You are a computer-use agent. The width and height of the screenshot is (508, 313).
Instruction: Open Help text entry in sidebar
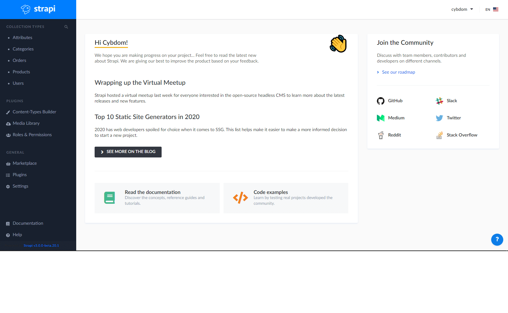pyautogui.click(x=17, y=235)
